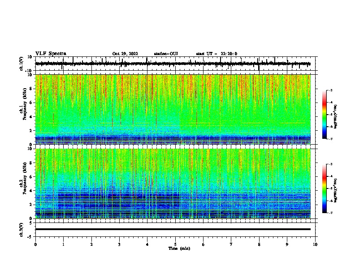Click time axis tick label "6"
The height and width of the screenshot is (274, 355).
tap(203, 244)
